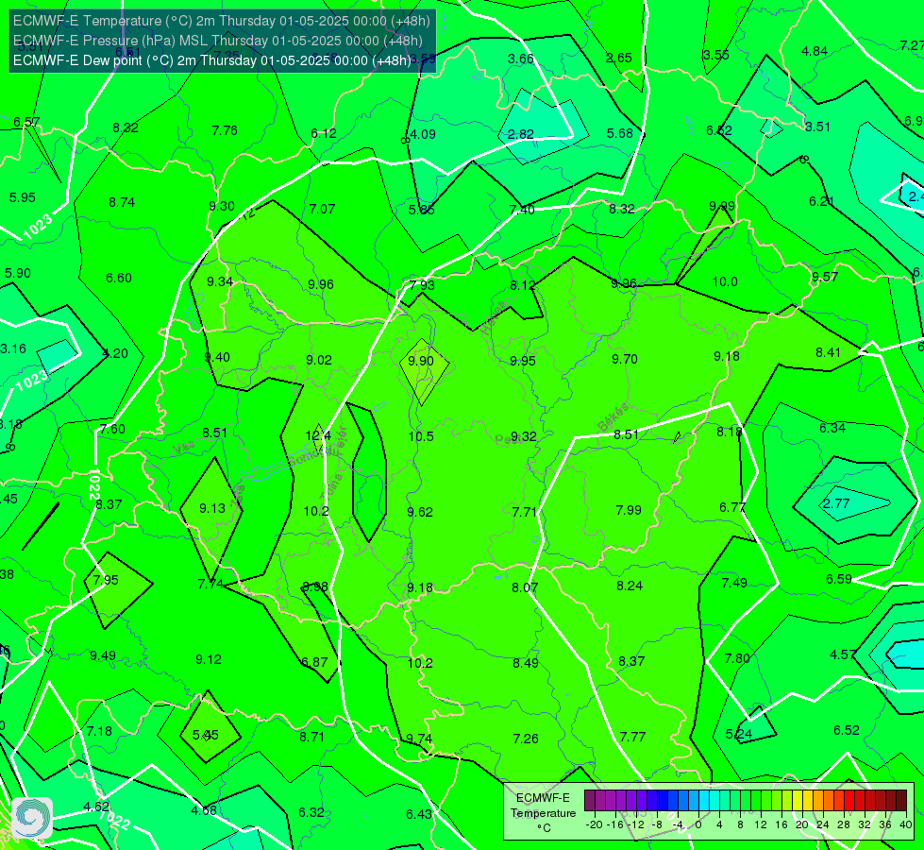Image resolution: width=924 pixels, height=850 pixels.
Task: Click the dark purple -20 legend swatch
Action: [589, 801]
